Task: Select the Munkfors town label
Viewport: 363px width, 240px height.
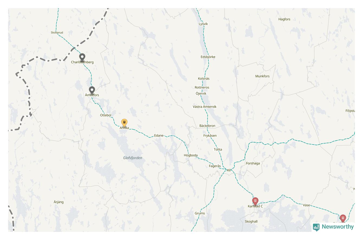Action: tap(262, 76)
